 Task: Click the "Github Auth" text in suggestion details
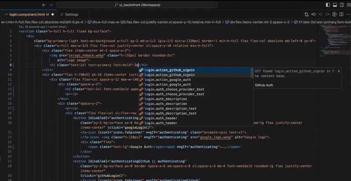[264, 85]
